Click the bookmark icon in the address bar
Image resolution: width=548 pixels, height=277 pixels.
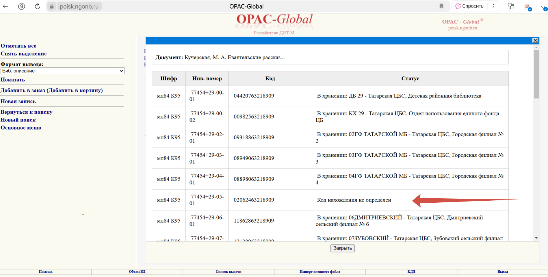point(441,6)
